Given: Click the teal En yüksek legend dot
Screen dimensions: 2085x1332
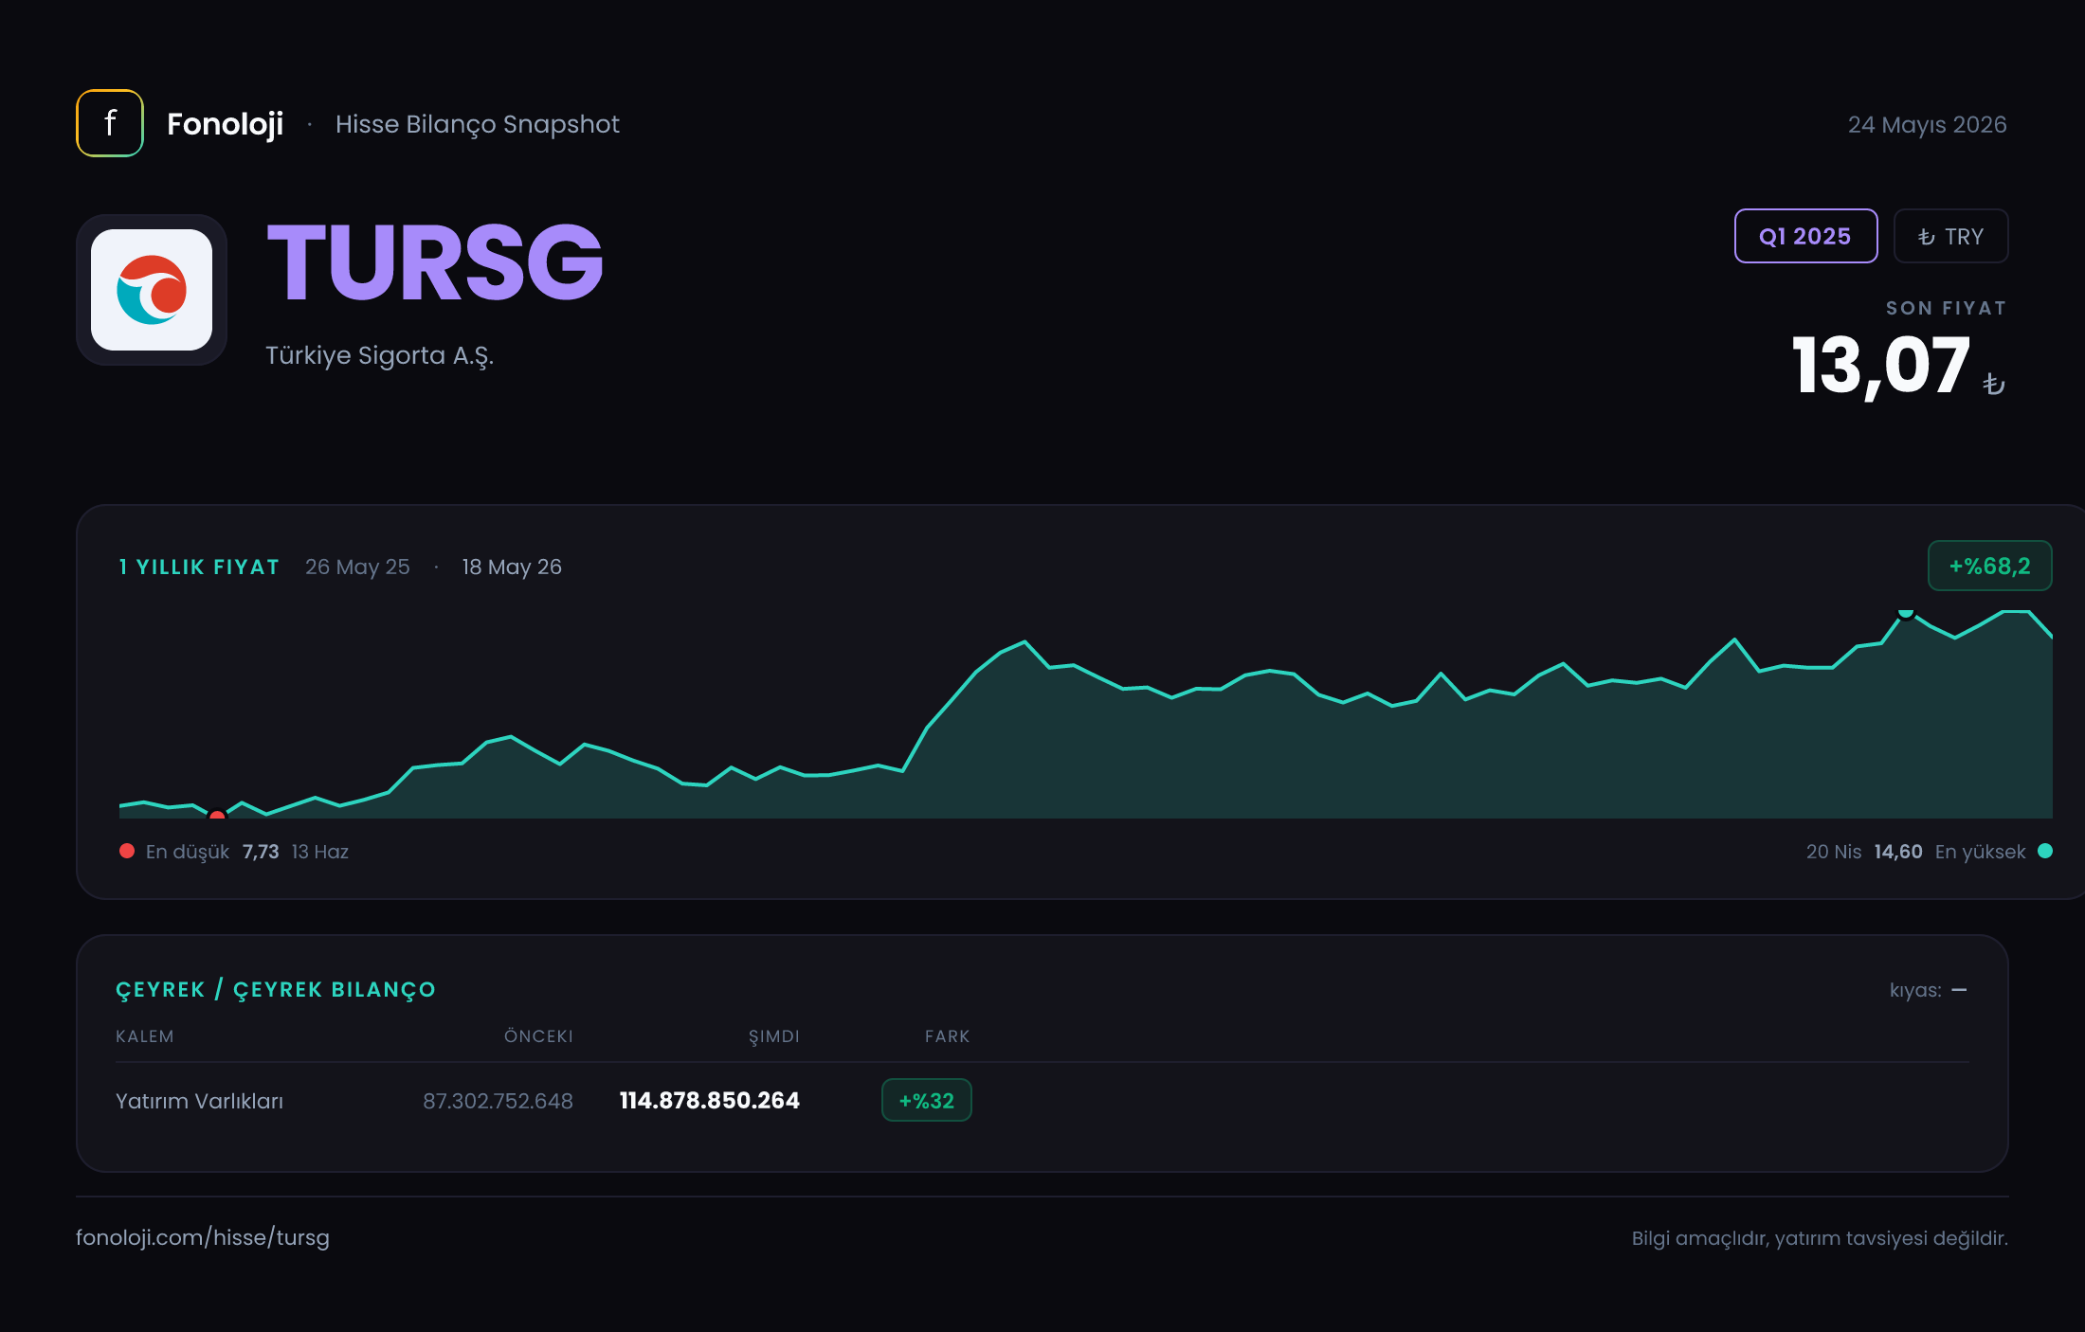Looking at the screenshot, I should [x=2045, y=851].
